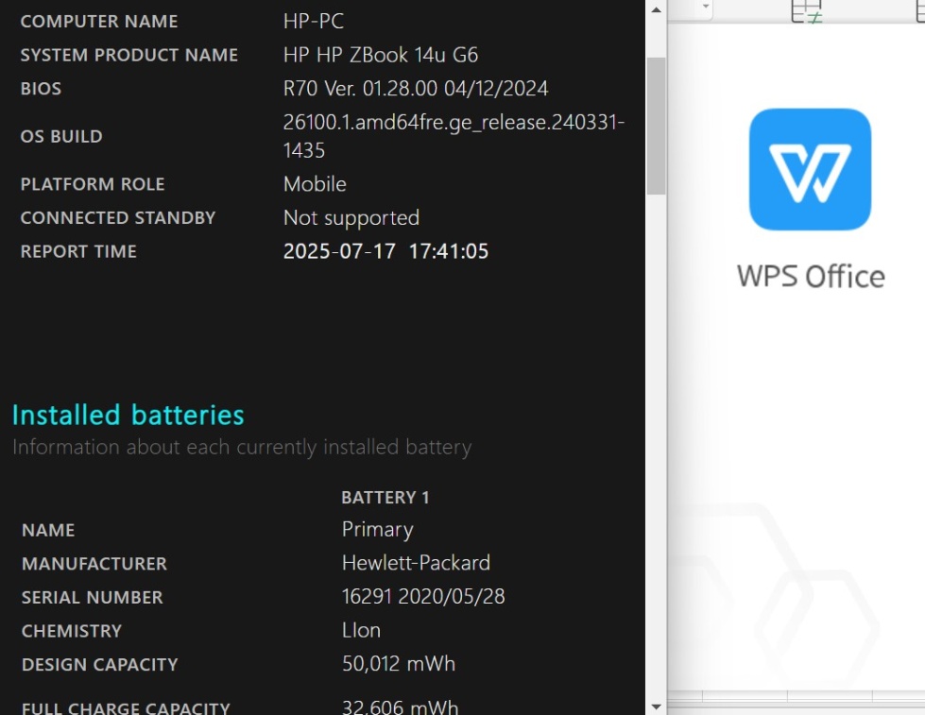This screenshot has width=925, height=715.
Task: Click the WPS Office text label
Action: tap(811, 276)
